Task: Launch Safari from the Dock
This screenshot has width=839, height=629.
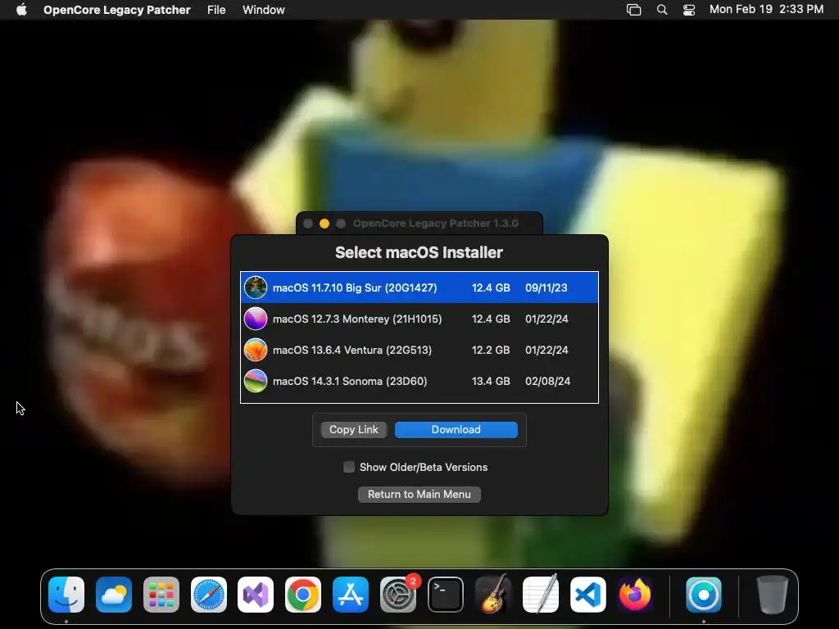Action: tap(209, 595)
